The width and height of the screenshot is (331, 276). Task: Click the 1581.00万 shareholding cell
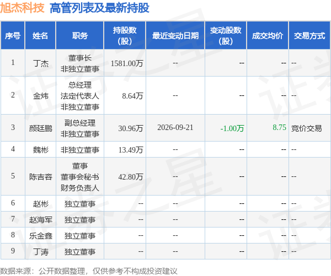coord(127,63)
